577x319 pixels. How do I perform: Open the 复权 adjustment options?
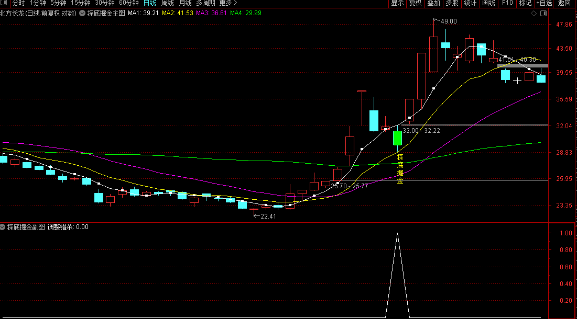[416, 3]
